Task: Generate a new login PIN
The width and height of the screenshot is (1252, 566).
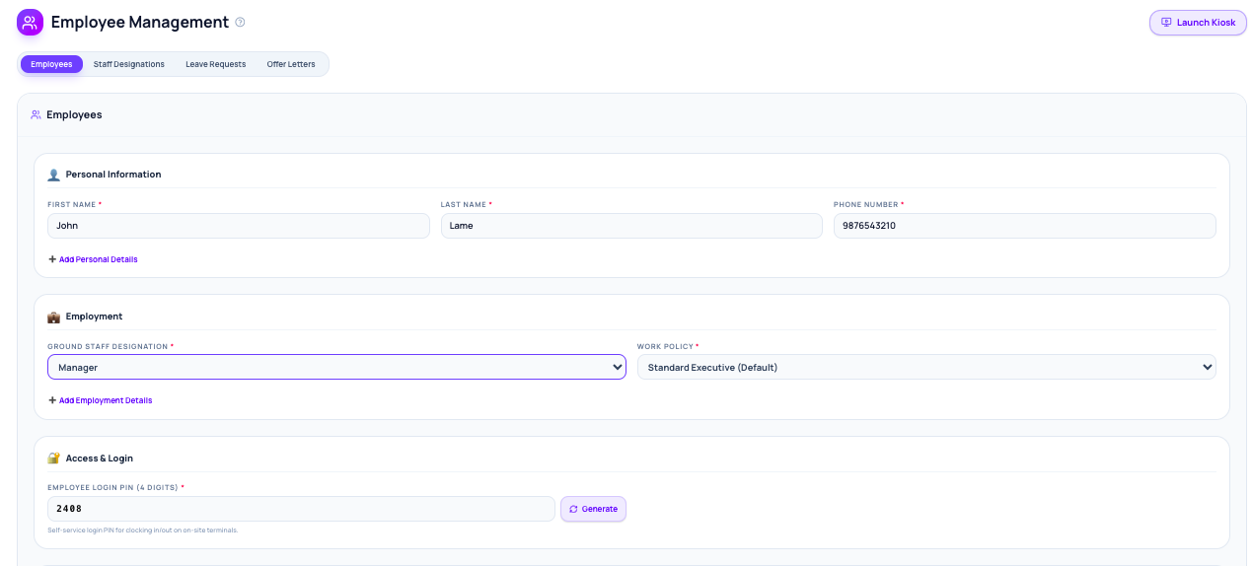Action: click(593, 509)
